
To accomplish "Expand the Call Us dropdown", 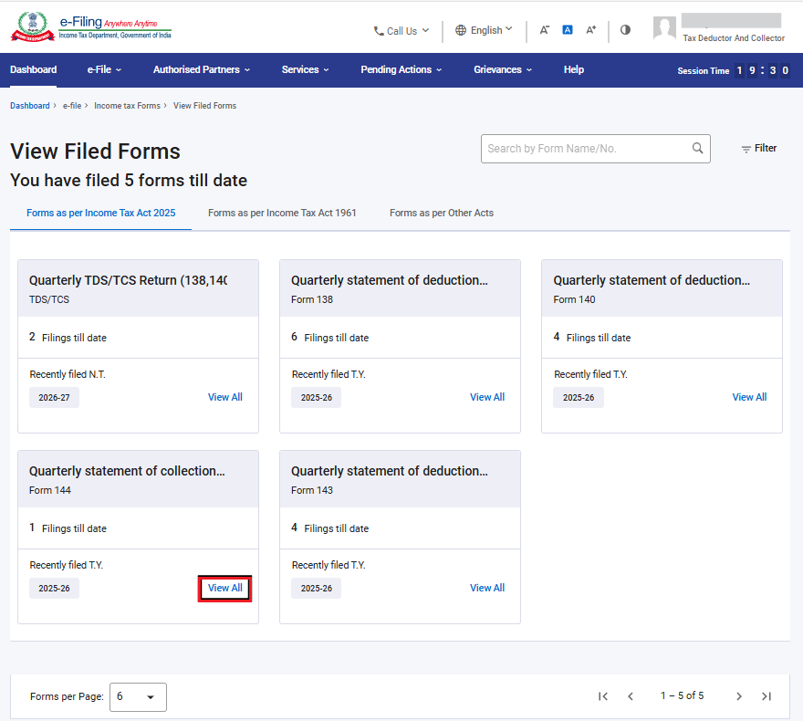I will click(401, 31).
